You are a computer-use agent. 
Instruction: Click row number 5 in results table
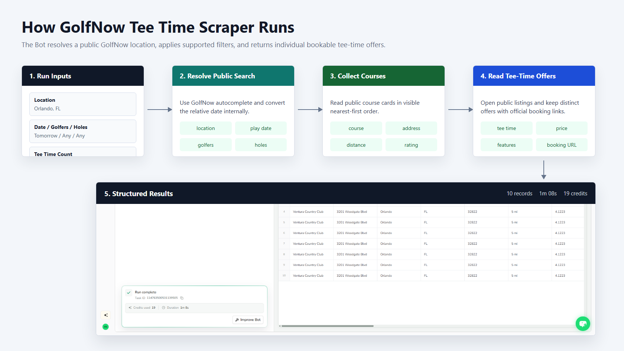(x=284, y=222)
